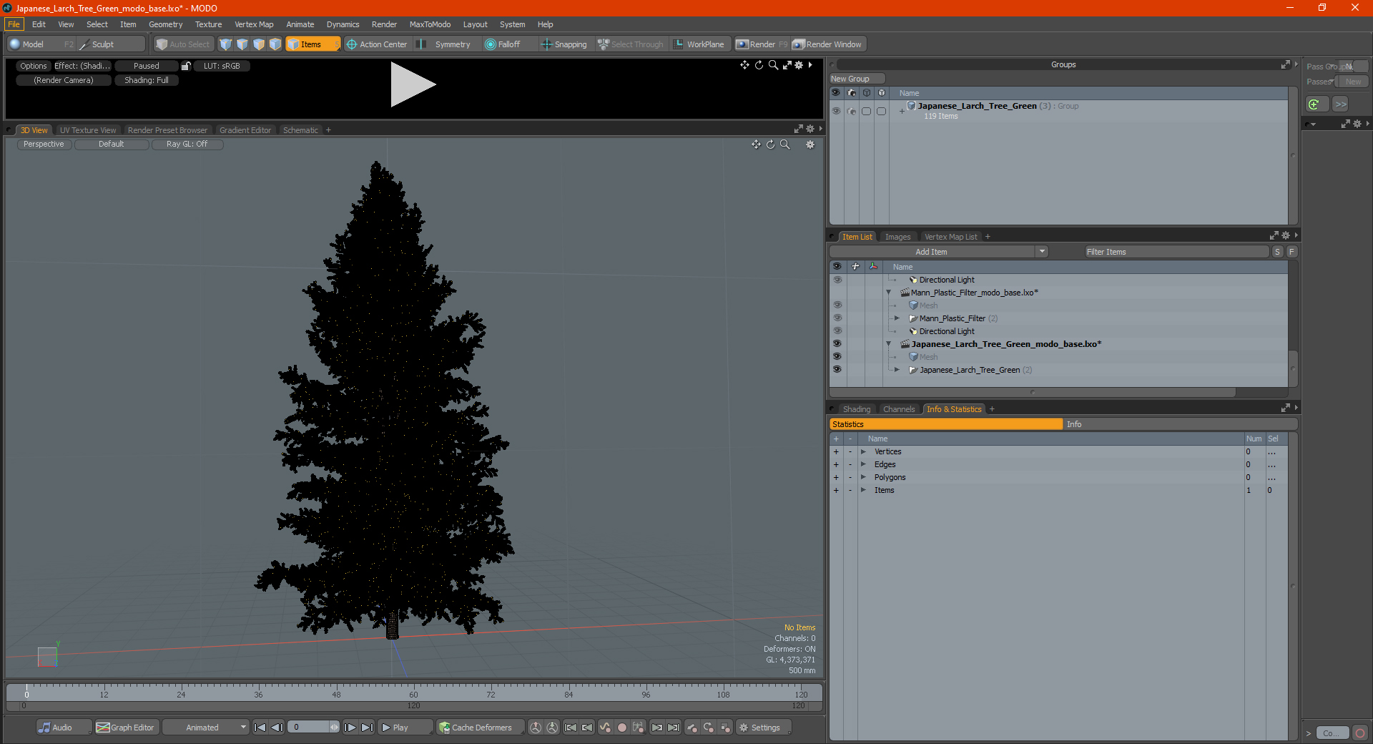Select the Polygons selection mode icon
The height and width of the screenshot is (744, 1373).
tap(259, 44)
